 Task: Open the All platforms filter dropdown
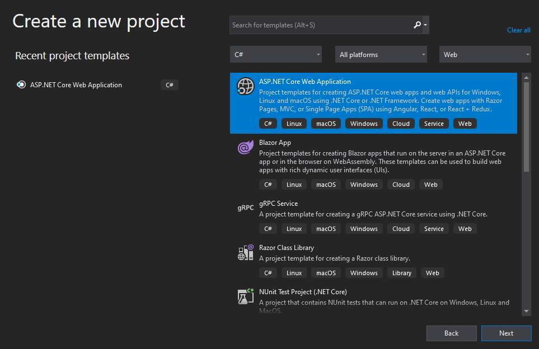point(382,55)
